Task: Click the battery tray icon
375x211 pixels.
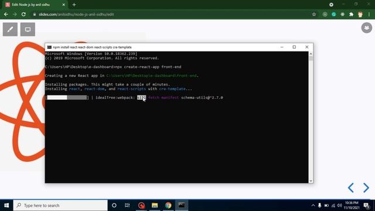Action: [326, 205]
